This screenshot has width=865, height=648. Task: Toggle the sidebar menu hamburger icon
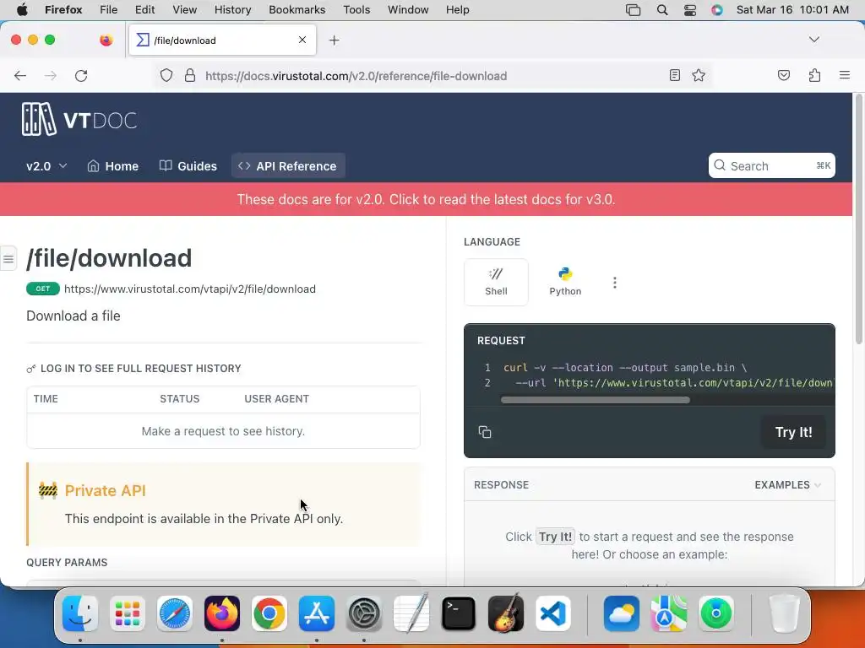coord(8,258)
